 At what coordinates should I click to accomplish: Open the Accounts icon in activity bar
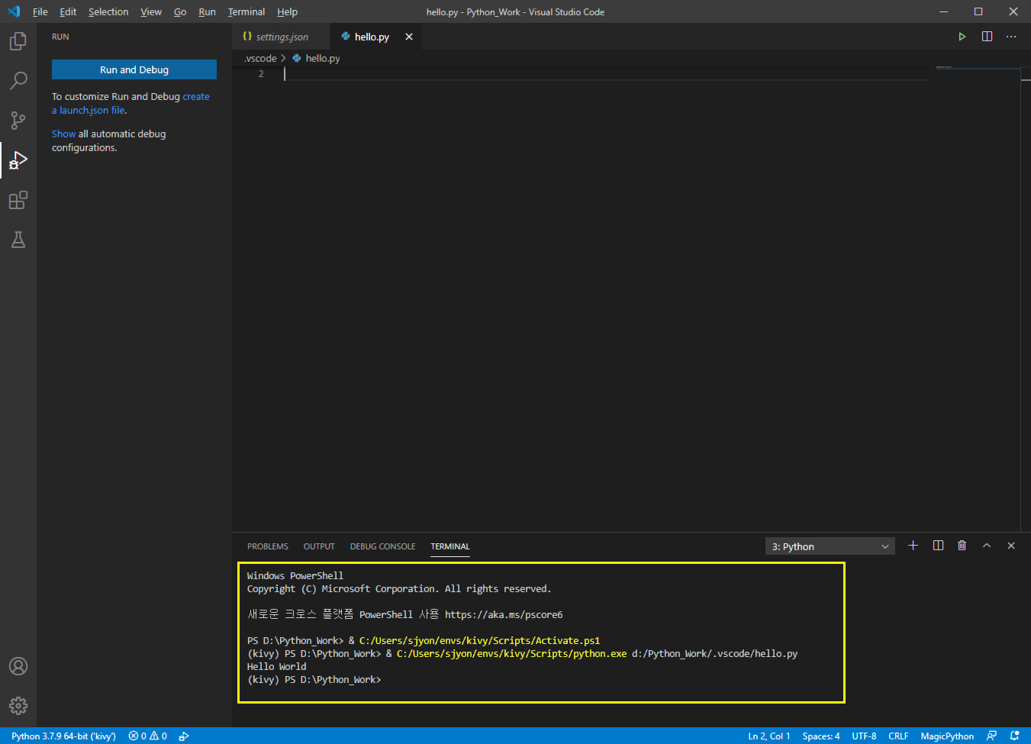(18, 666)
